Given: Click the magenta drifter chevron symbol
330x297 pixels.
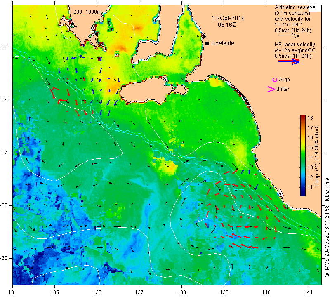Looking at the screenshot, I should 271,89.
